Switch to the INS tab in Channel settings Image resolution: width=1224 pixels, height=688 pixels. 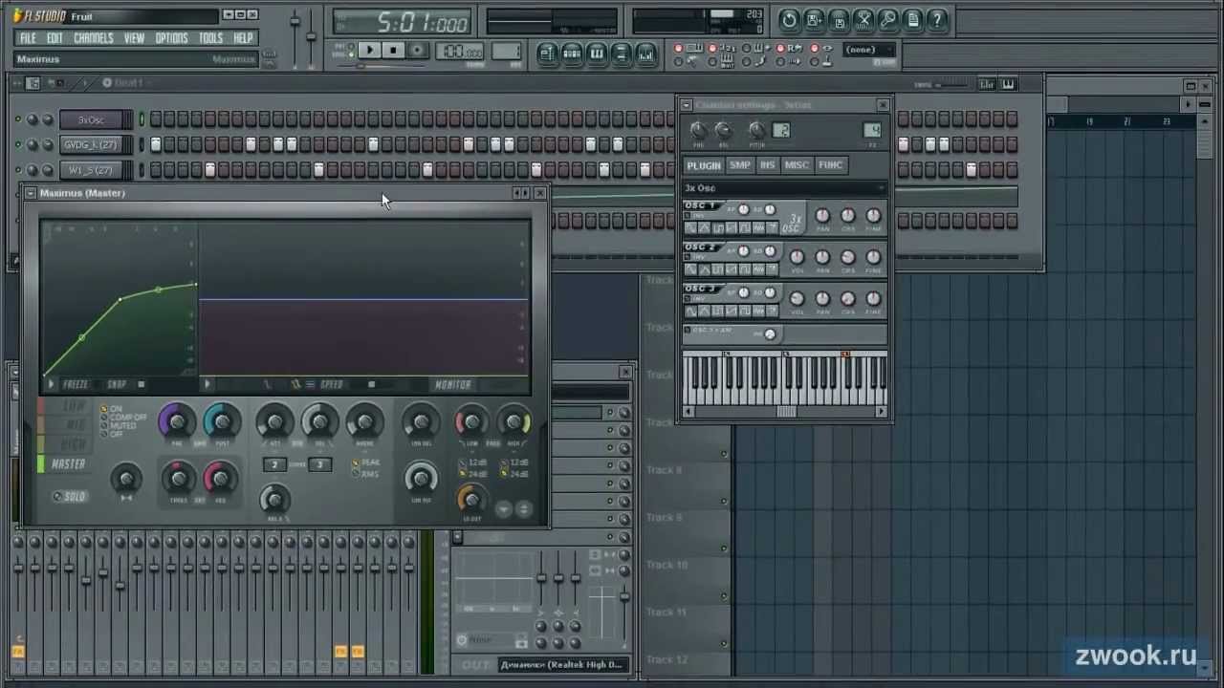coord(767,165)
